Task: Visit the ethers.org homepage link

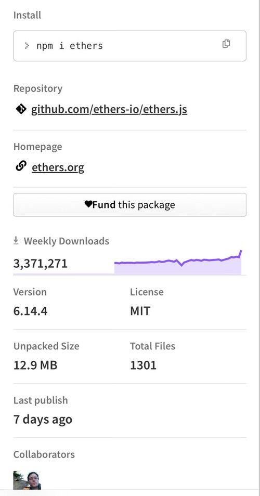Action: 58,167
